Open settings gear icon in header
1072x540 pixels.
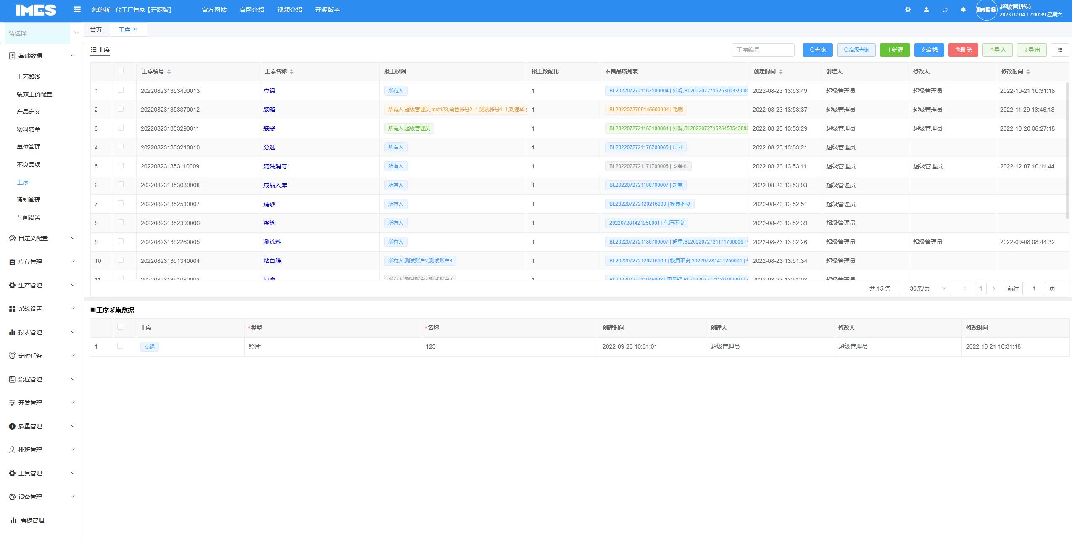coord(908,10)
